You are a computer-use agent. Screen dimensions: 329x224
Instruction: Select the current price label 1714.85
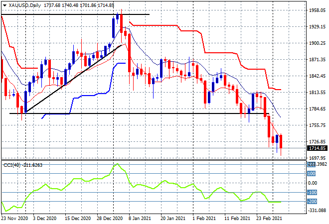pyautogui.click(x=317, y=148)
